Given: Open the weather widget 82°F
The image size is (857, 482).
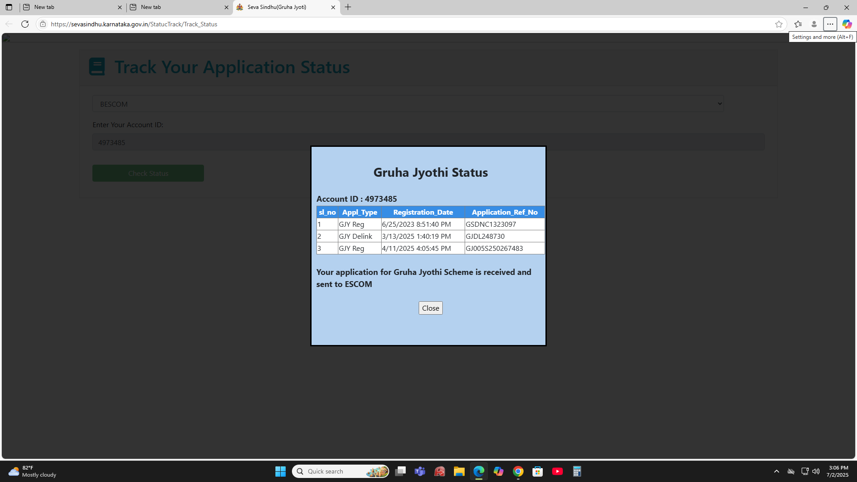Looking at the screenshot, I should coord(32,471).
